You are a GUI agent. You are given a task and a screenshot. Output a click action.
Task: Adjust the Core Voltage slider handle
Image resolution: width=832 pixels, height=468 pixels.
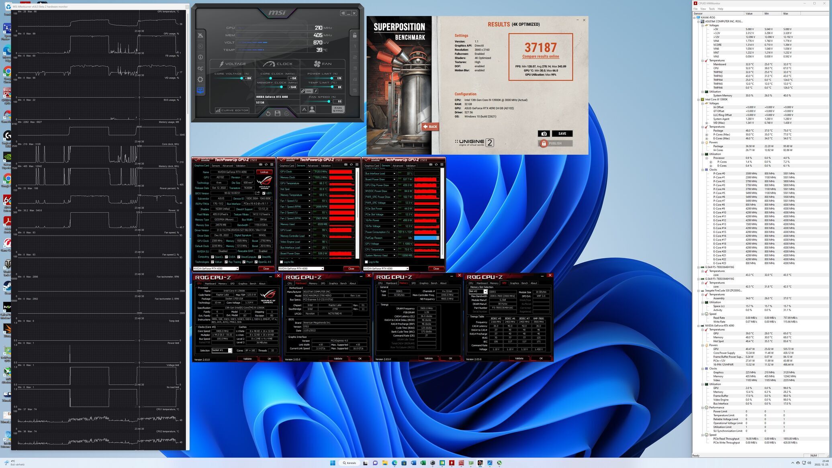click(x=241, y=78)
